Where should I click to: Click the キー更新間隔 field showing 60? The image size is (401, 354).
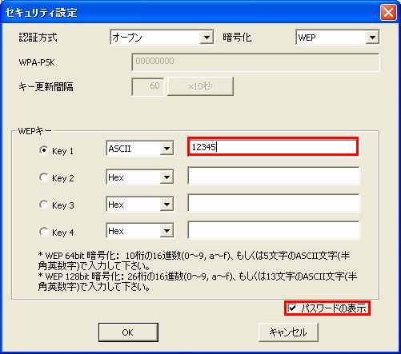tap(147, 86)
